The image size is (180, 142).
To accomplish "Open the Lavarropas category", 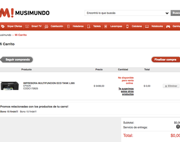I will click(x=116, y=26).
